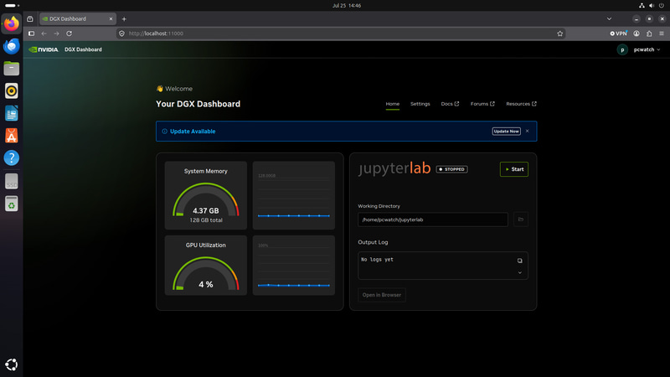Launch Thunderbird mail from the dock
This screenshot has height=377, width=670.
pyautogui.click(x=12, y=46)
